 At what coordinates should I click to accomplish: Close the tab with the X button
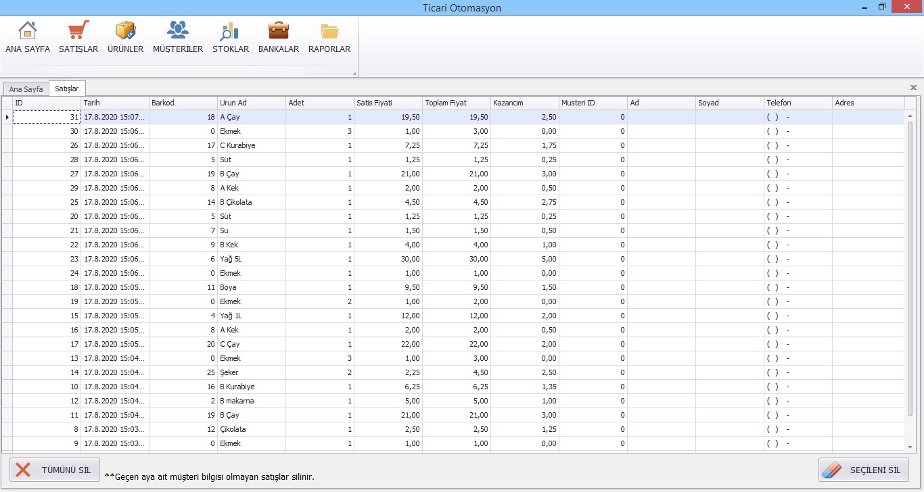(913, 88)
